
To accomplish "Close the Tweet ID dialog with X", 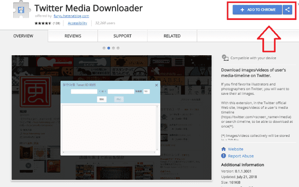I will [156, 85].
